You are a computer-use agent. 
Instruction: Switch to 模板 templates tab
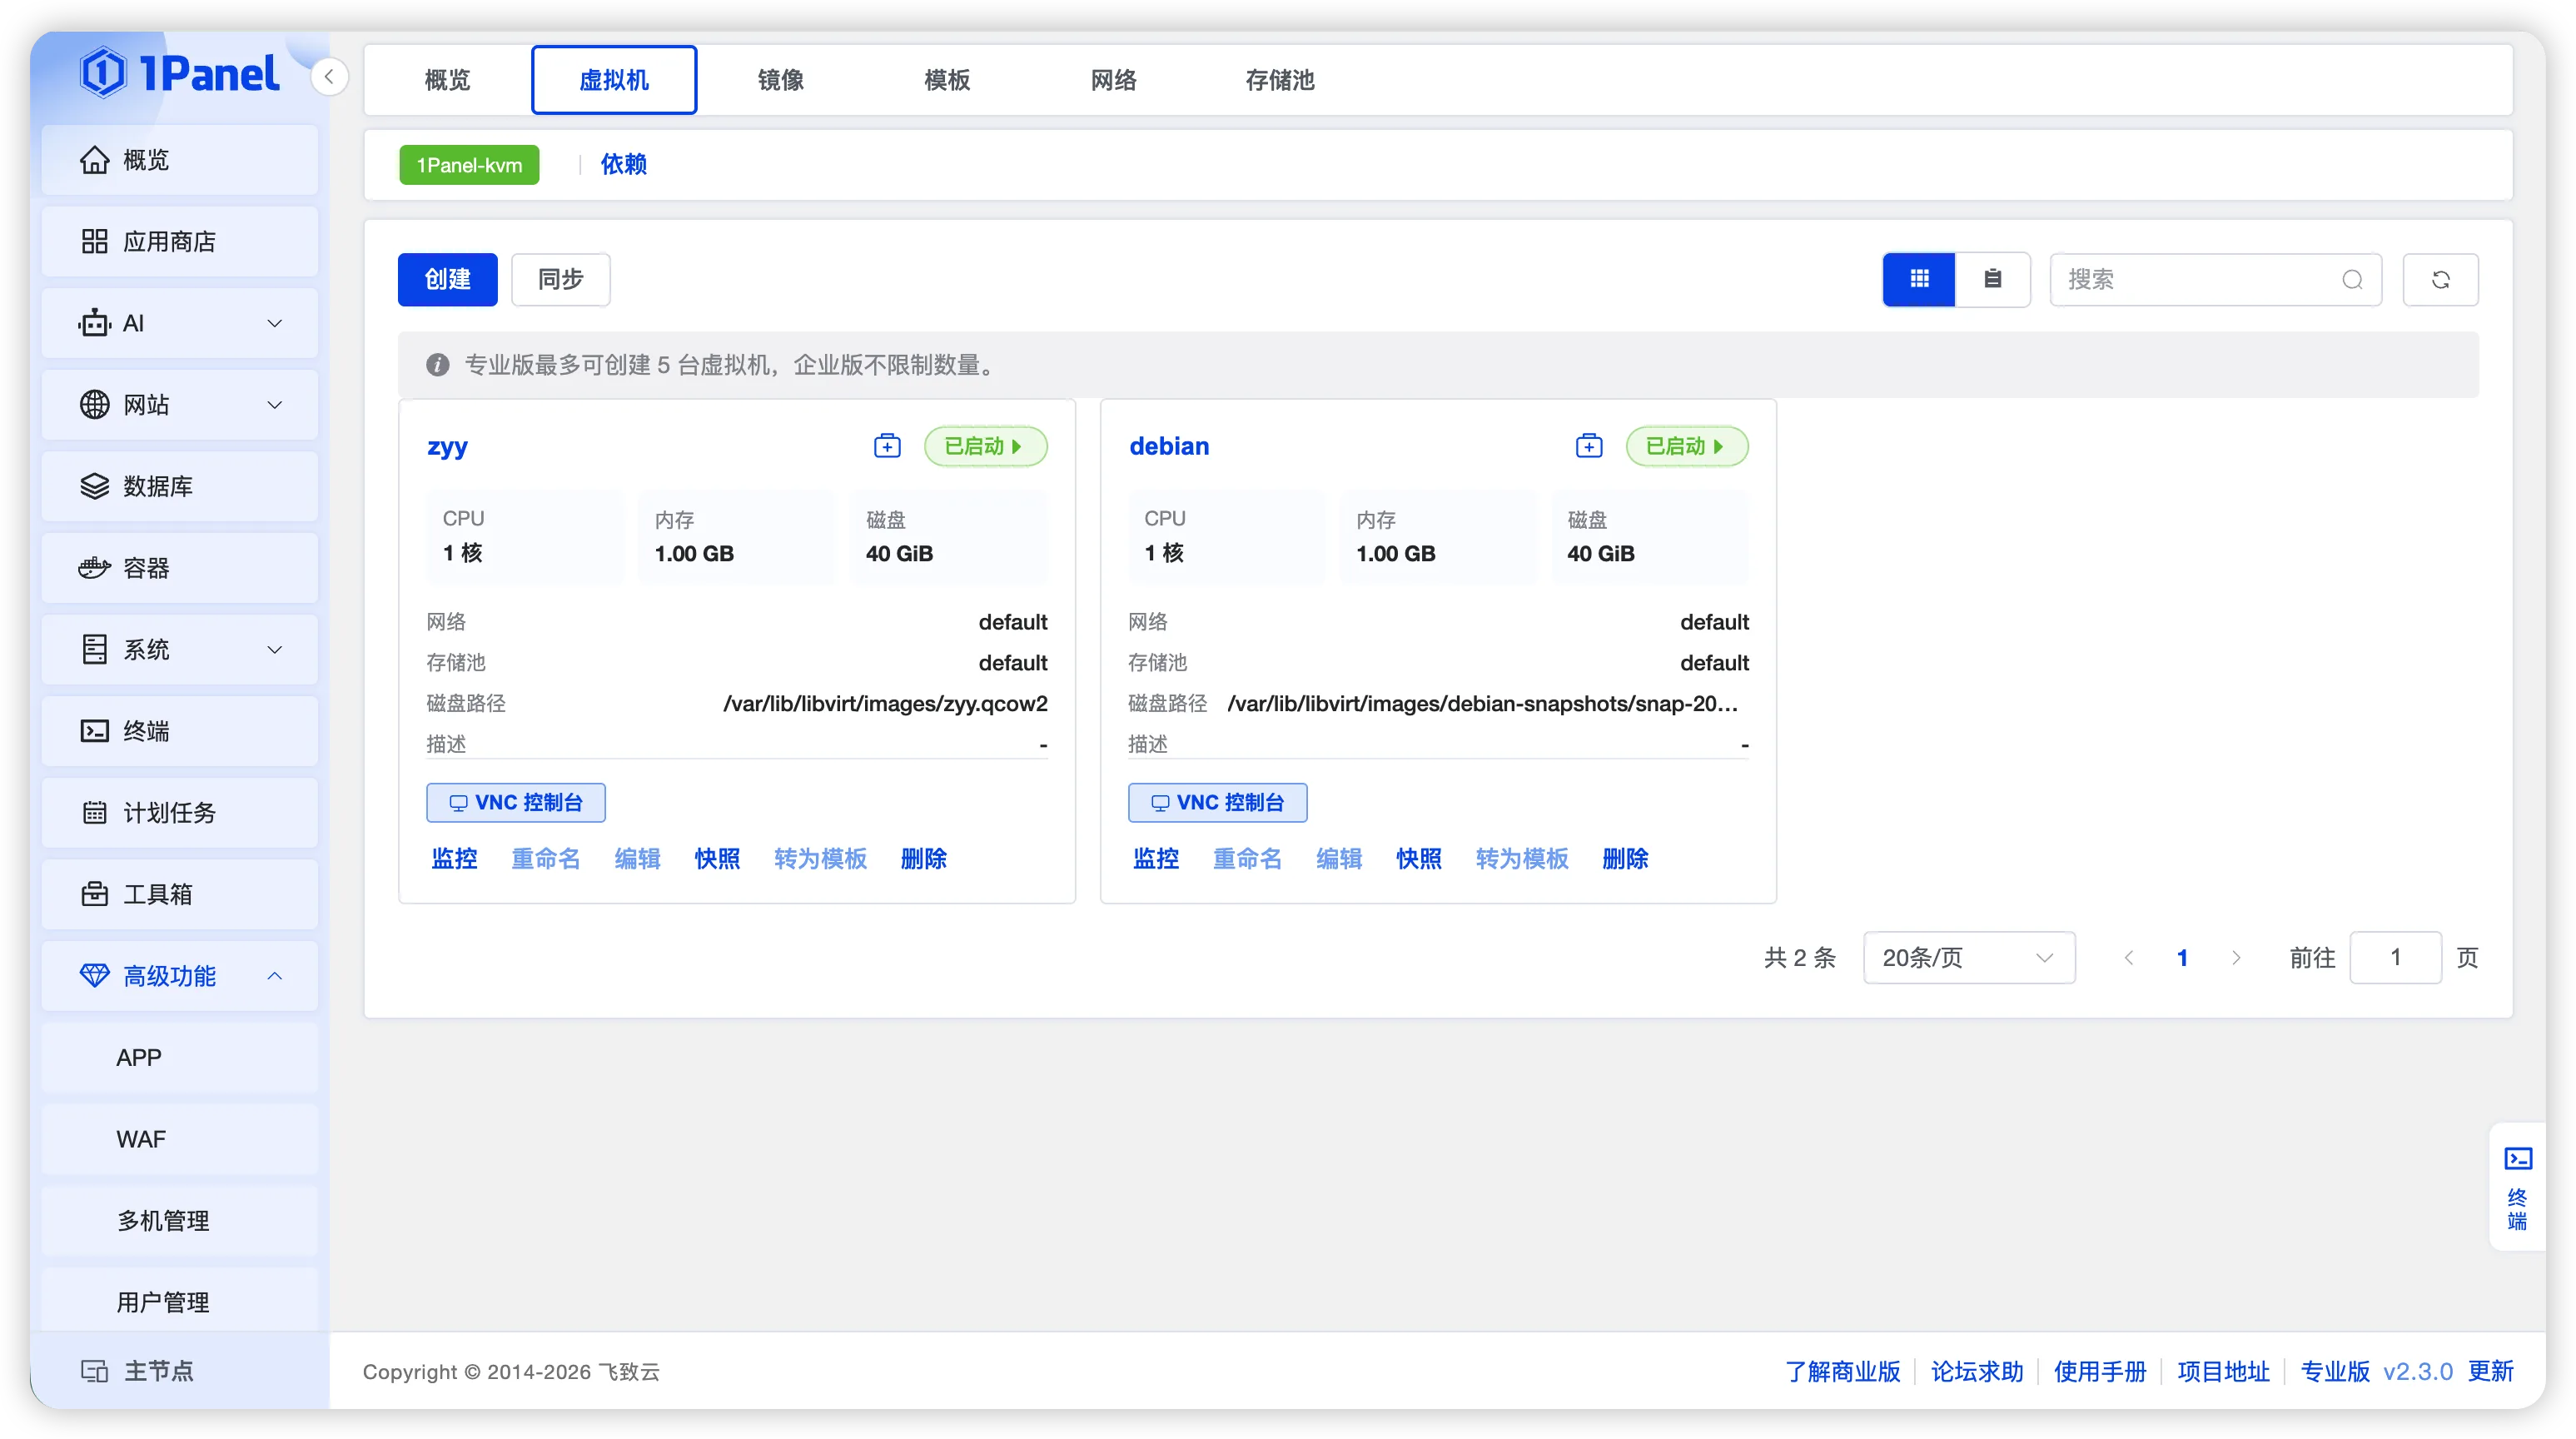(947, 80)
